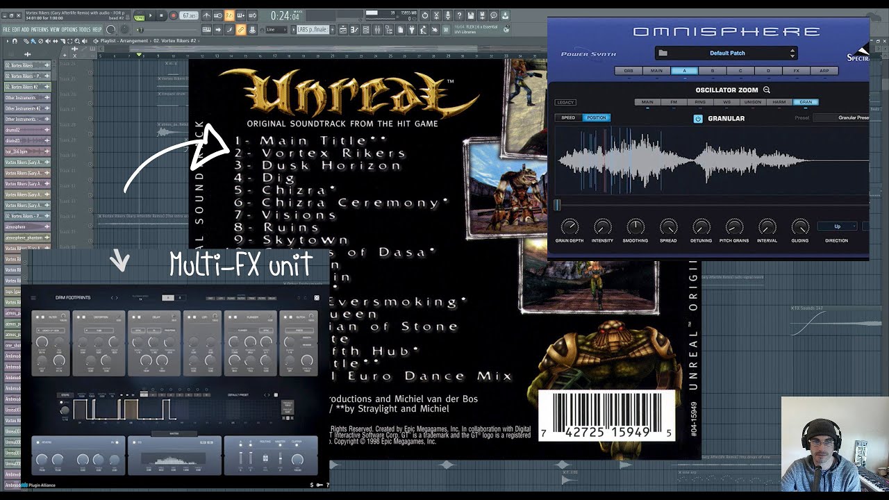
Task: Select '02. Vortex Rikers #2' in pattern list
Action: point(27,87)
